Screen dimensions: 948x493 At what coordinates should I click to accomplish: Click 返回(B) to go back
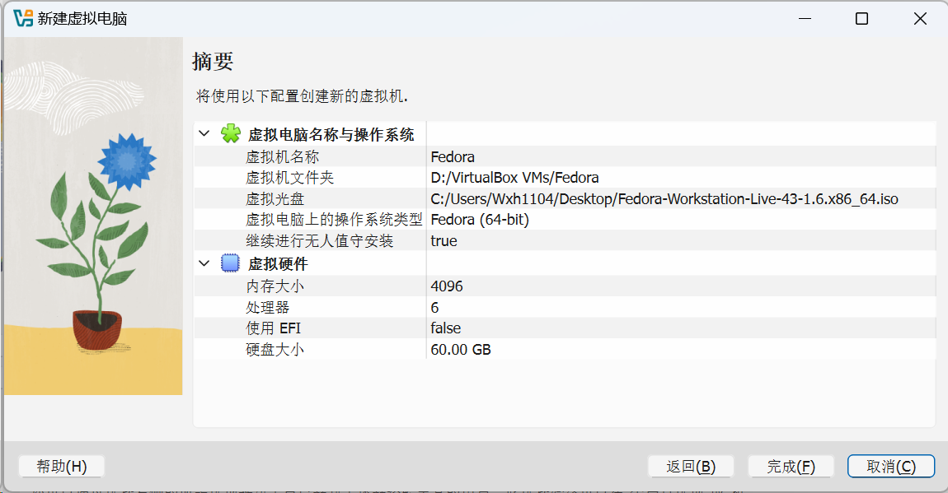click(691, 466)
